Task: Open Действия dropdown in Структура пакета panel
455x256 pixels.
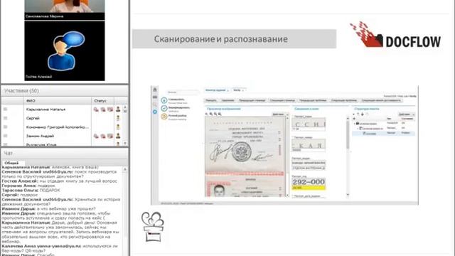Action: coord(406,114)
